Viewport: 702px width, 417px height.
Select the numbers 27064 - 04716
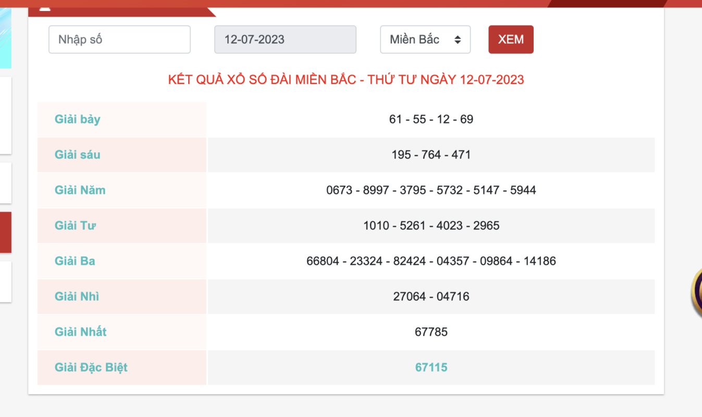click(431, 297)
